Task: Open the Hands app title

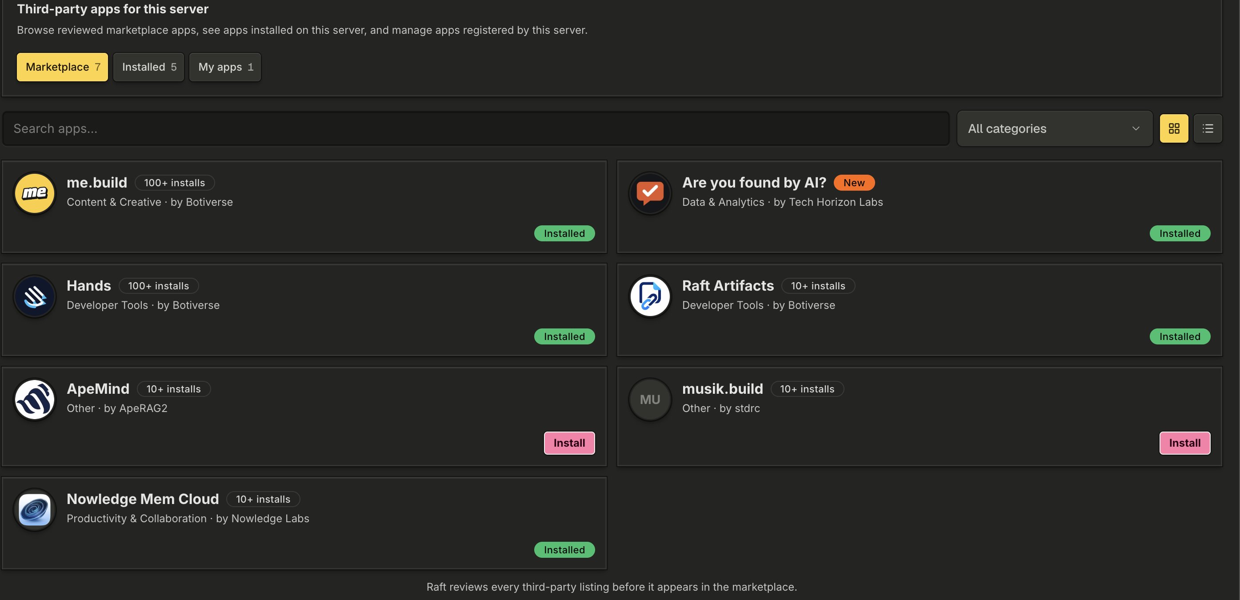Action: pyautogui.click(x=88, y=285)
